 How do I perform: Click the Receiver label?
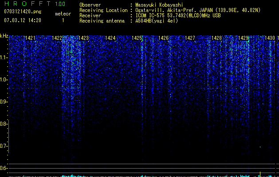pyautogui.click(x=90, y=15)
